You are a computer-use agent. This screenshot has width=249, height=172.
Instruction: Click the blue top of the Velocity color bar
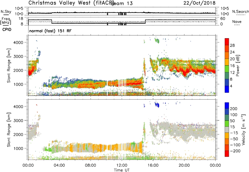pos(227,106)
